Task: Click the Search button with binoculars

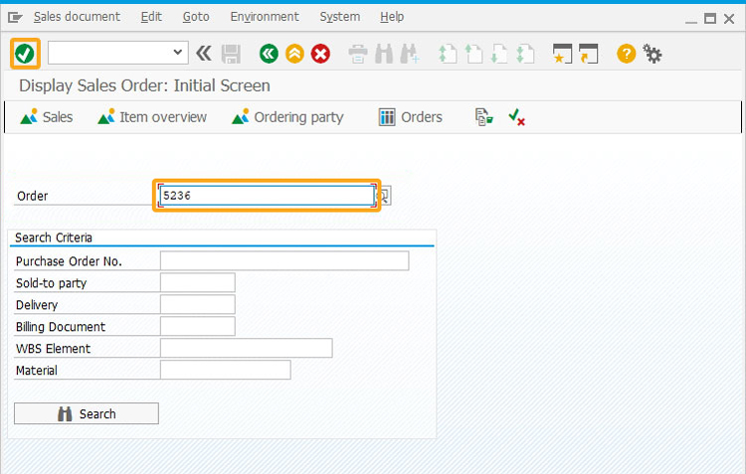Action: click(x=87, y=413)
